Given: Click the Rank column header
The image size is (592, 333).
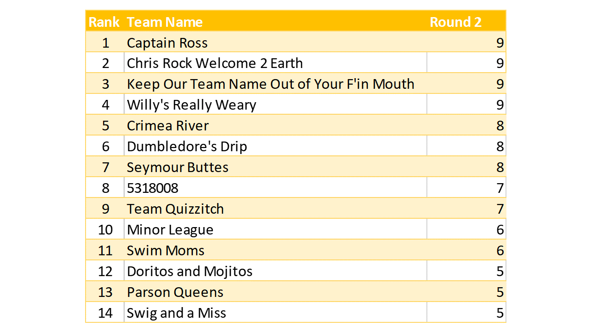Looking at the screenshot, I should tap(104, 22).
